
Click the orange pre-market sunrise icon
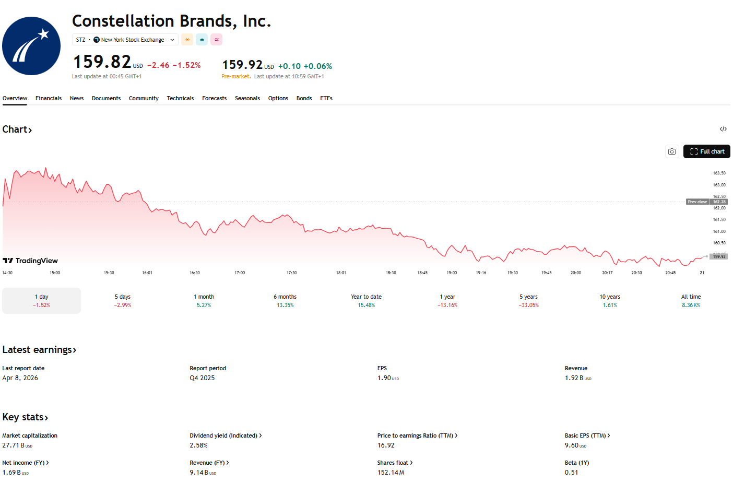[187, 40]
